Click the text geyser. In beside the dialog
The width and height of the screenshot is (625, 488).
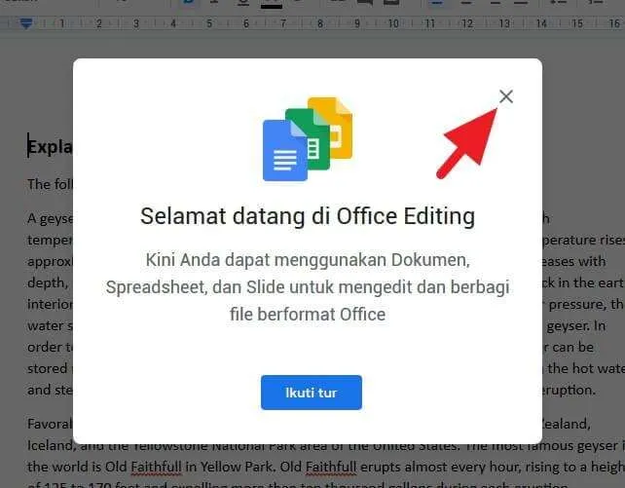tap(576, 325)
